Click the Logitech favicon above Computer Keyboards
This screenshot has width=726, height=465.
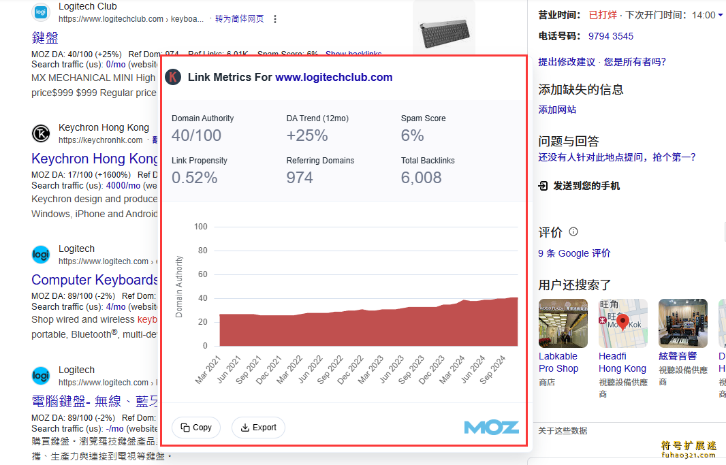coord(41,255)
